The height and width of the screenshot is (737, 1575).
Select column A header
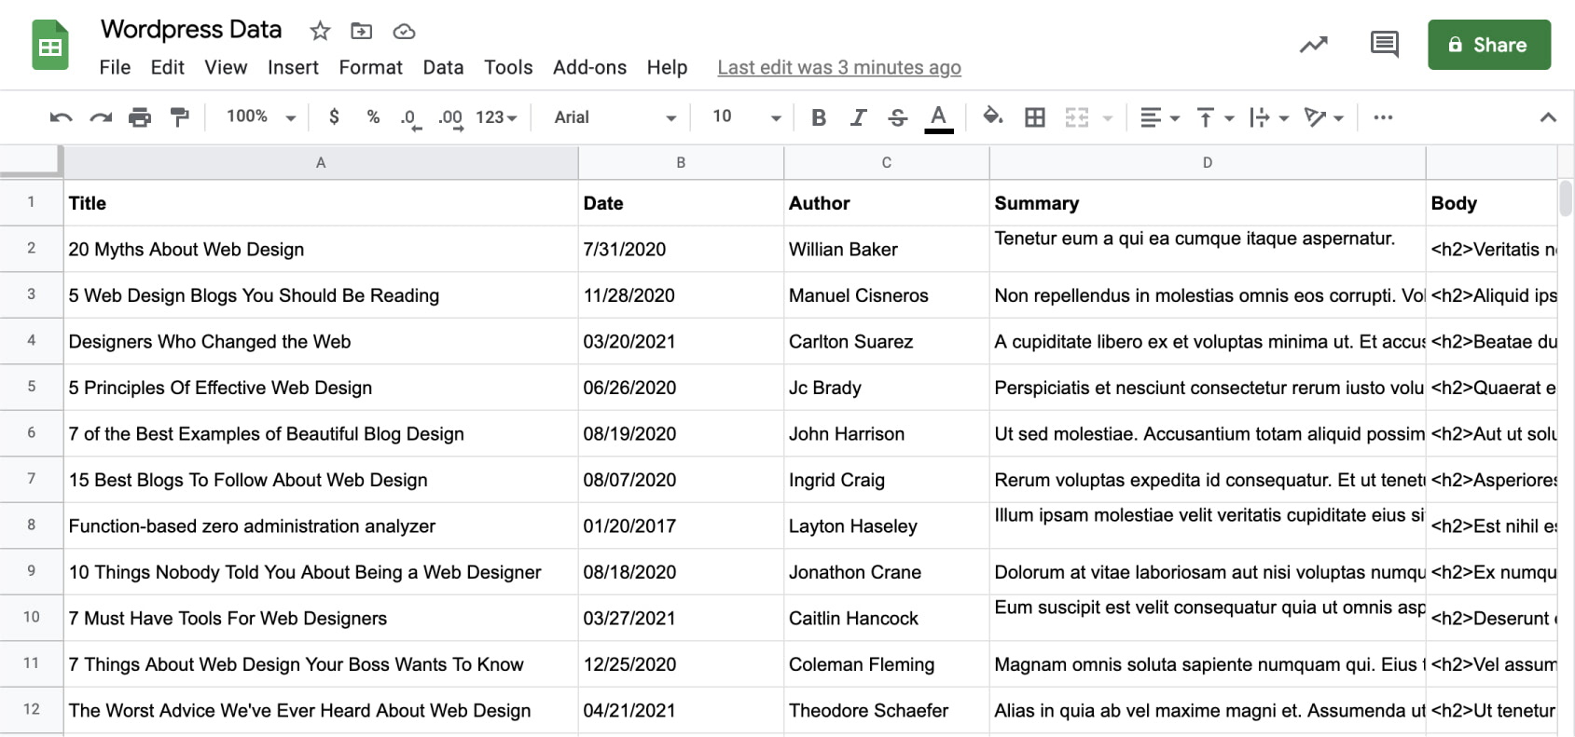[321, 162]
